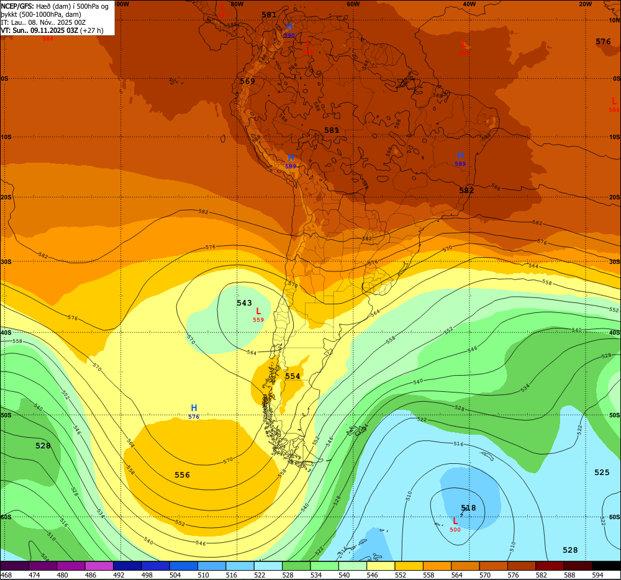Click the rust legend swatch labeled 570

(x=494, y=566)
